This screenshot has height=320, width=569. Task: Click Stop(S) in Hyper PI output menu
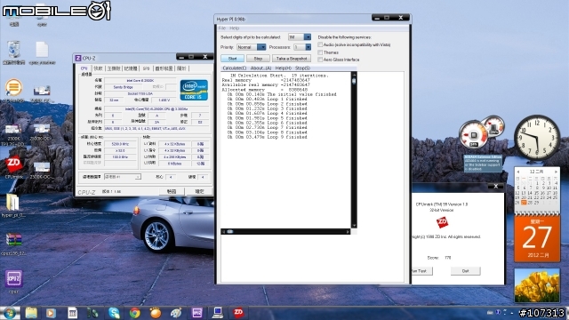point(302,68)
